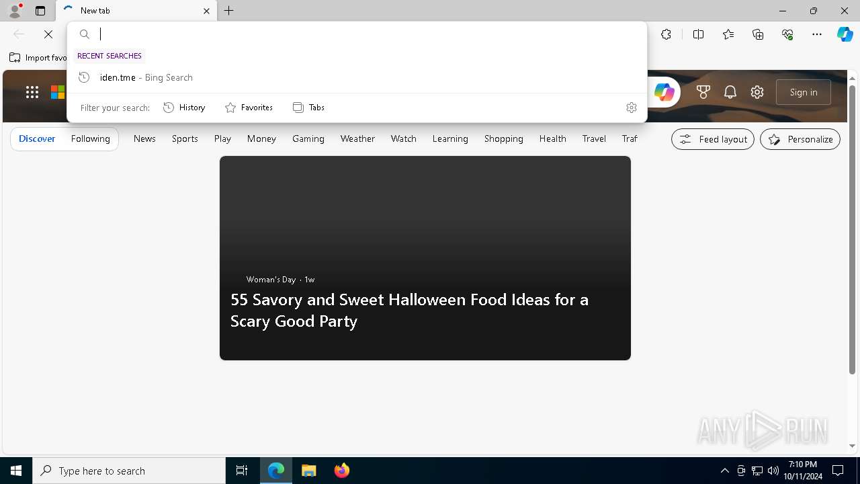Click the Sign in button
The image size is (860, 484).
[804, 92]
